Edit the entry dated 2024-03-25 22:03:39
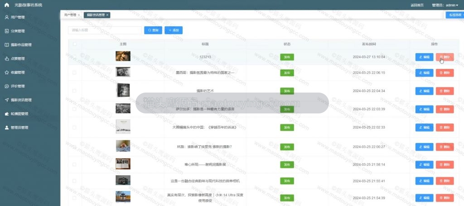The height and width of the screenshot is (206, 464). click(x=424, y=109)
